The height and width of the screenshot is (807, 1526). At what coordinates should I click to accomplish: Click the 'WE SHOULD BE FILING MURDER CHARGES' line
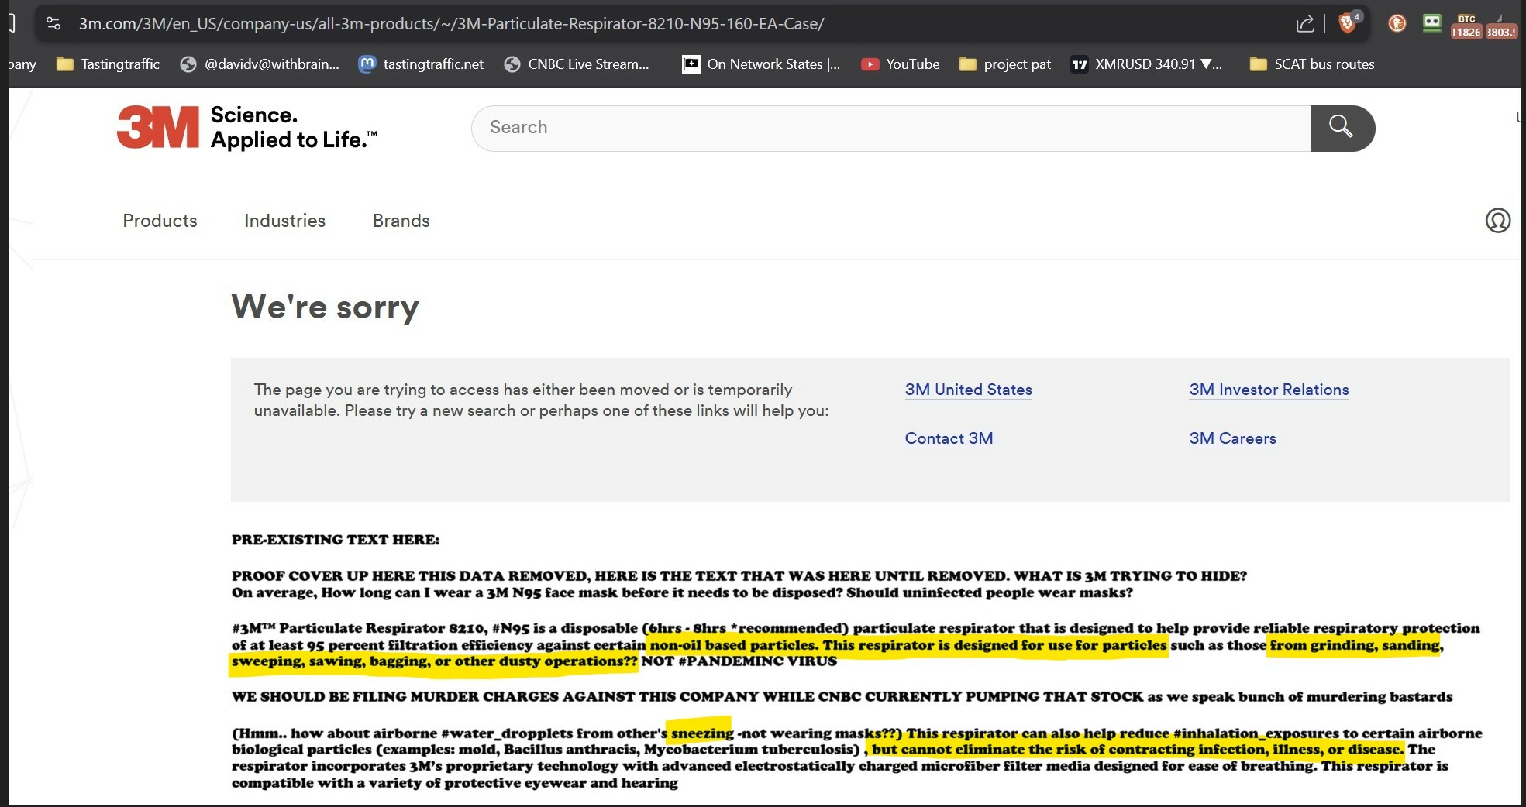[842, 696]
